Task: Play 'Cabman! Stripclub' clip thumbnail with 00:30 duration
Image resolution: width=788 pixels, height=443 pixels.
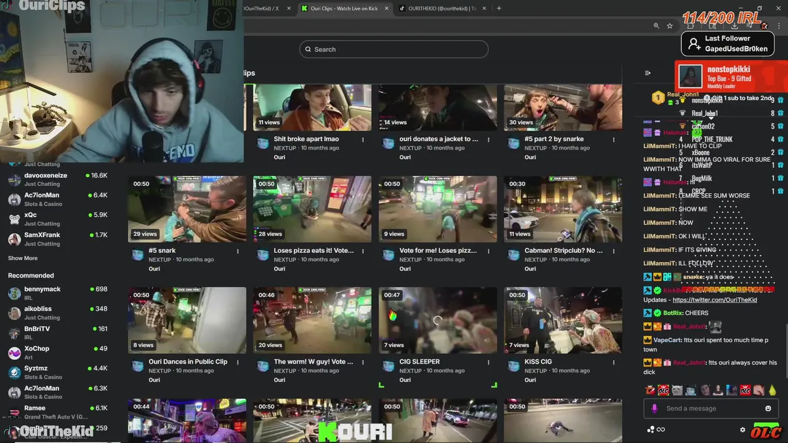Action: 563,209
